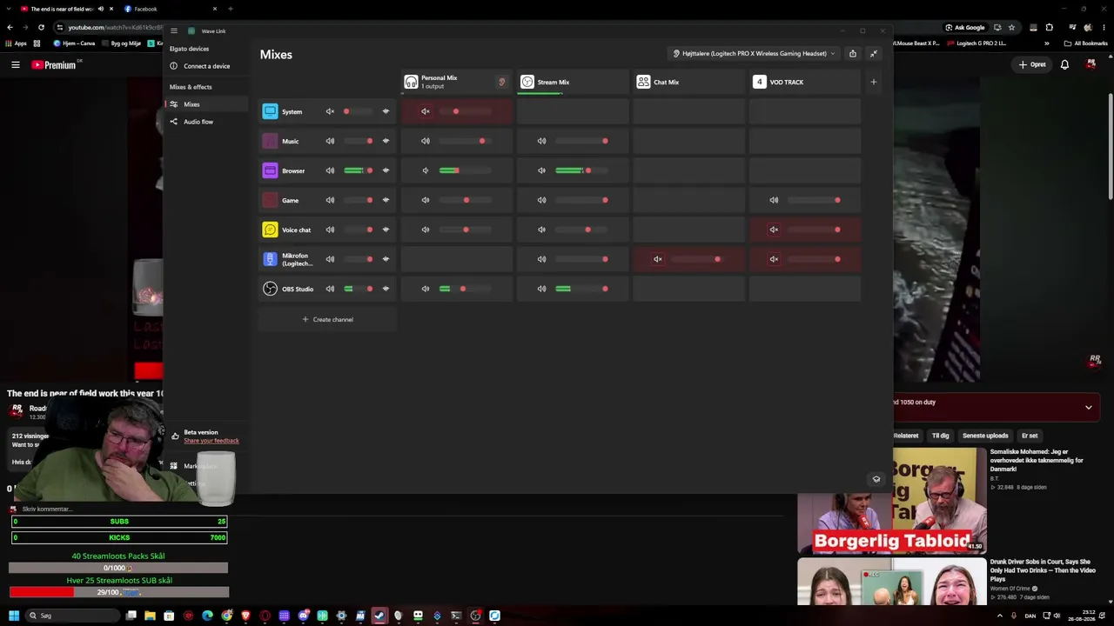This screenshot has height=626, width=1114.
Task: Collapse Wave Link to compact view
Action: point(874,54)
